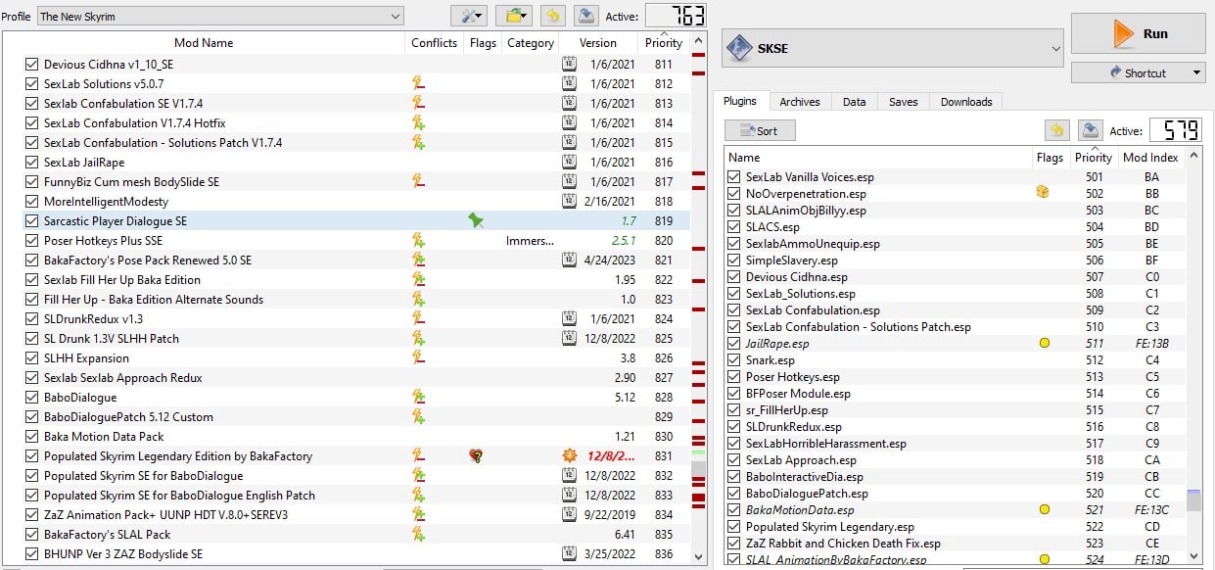Restore mod list backup with undo arrow
The image size is (1215, 570).
[553, 16]
